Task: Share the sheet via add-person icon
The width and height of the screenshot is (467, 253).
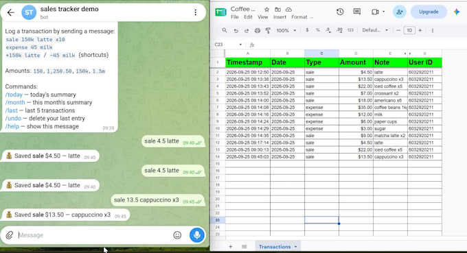Action: [x=400, y=12]
